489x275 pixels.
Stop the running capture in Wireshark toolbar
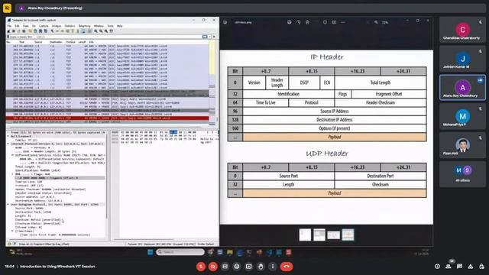tap(14, 31)
